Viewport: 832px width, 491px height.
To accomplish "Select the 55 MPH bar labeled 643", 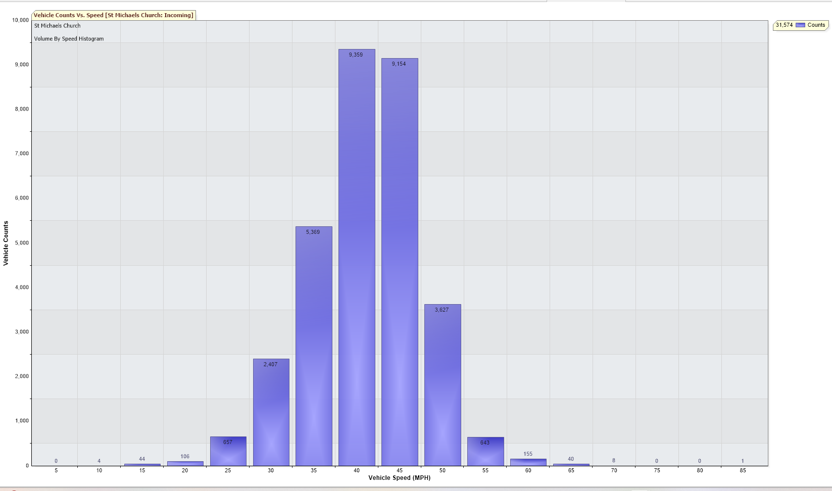I will [485, 453].
